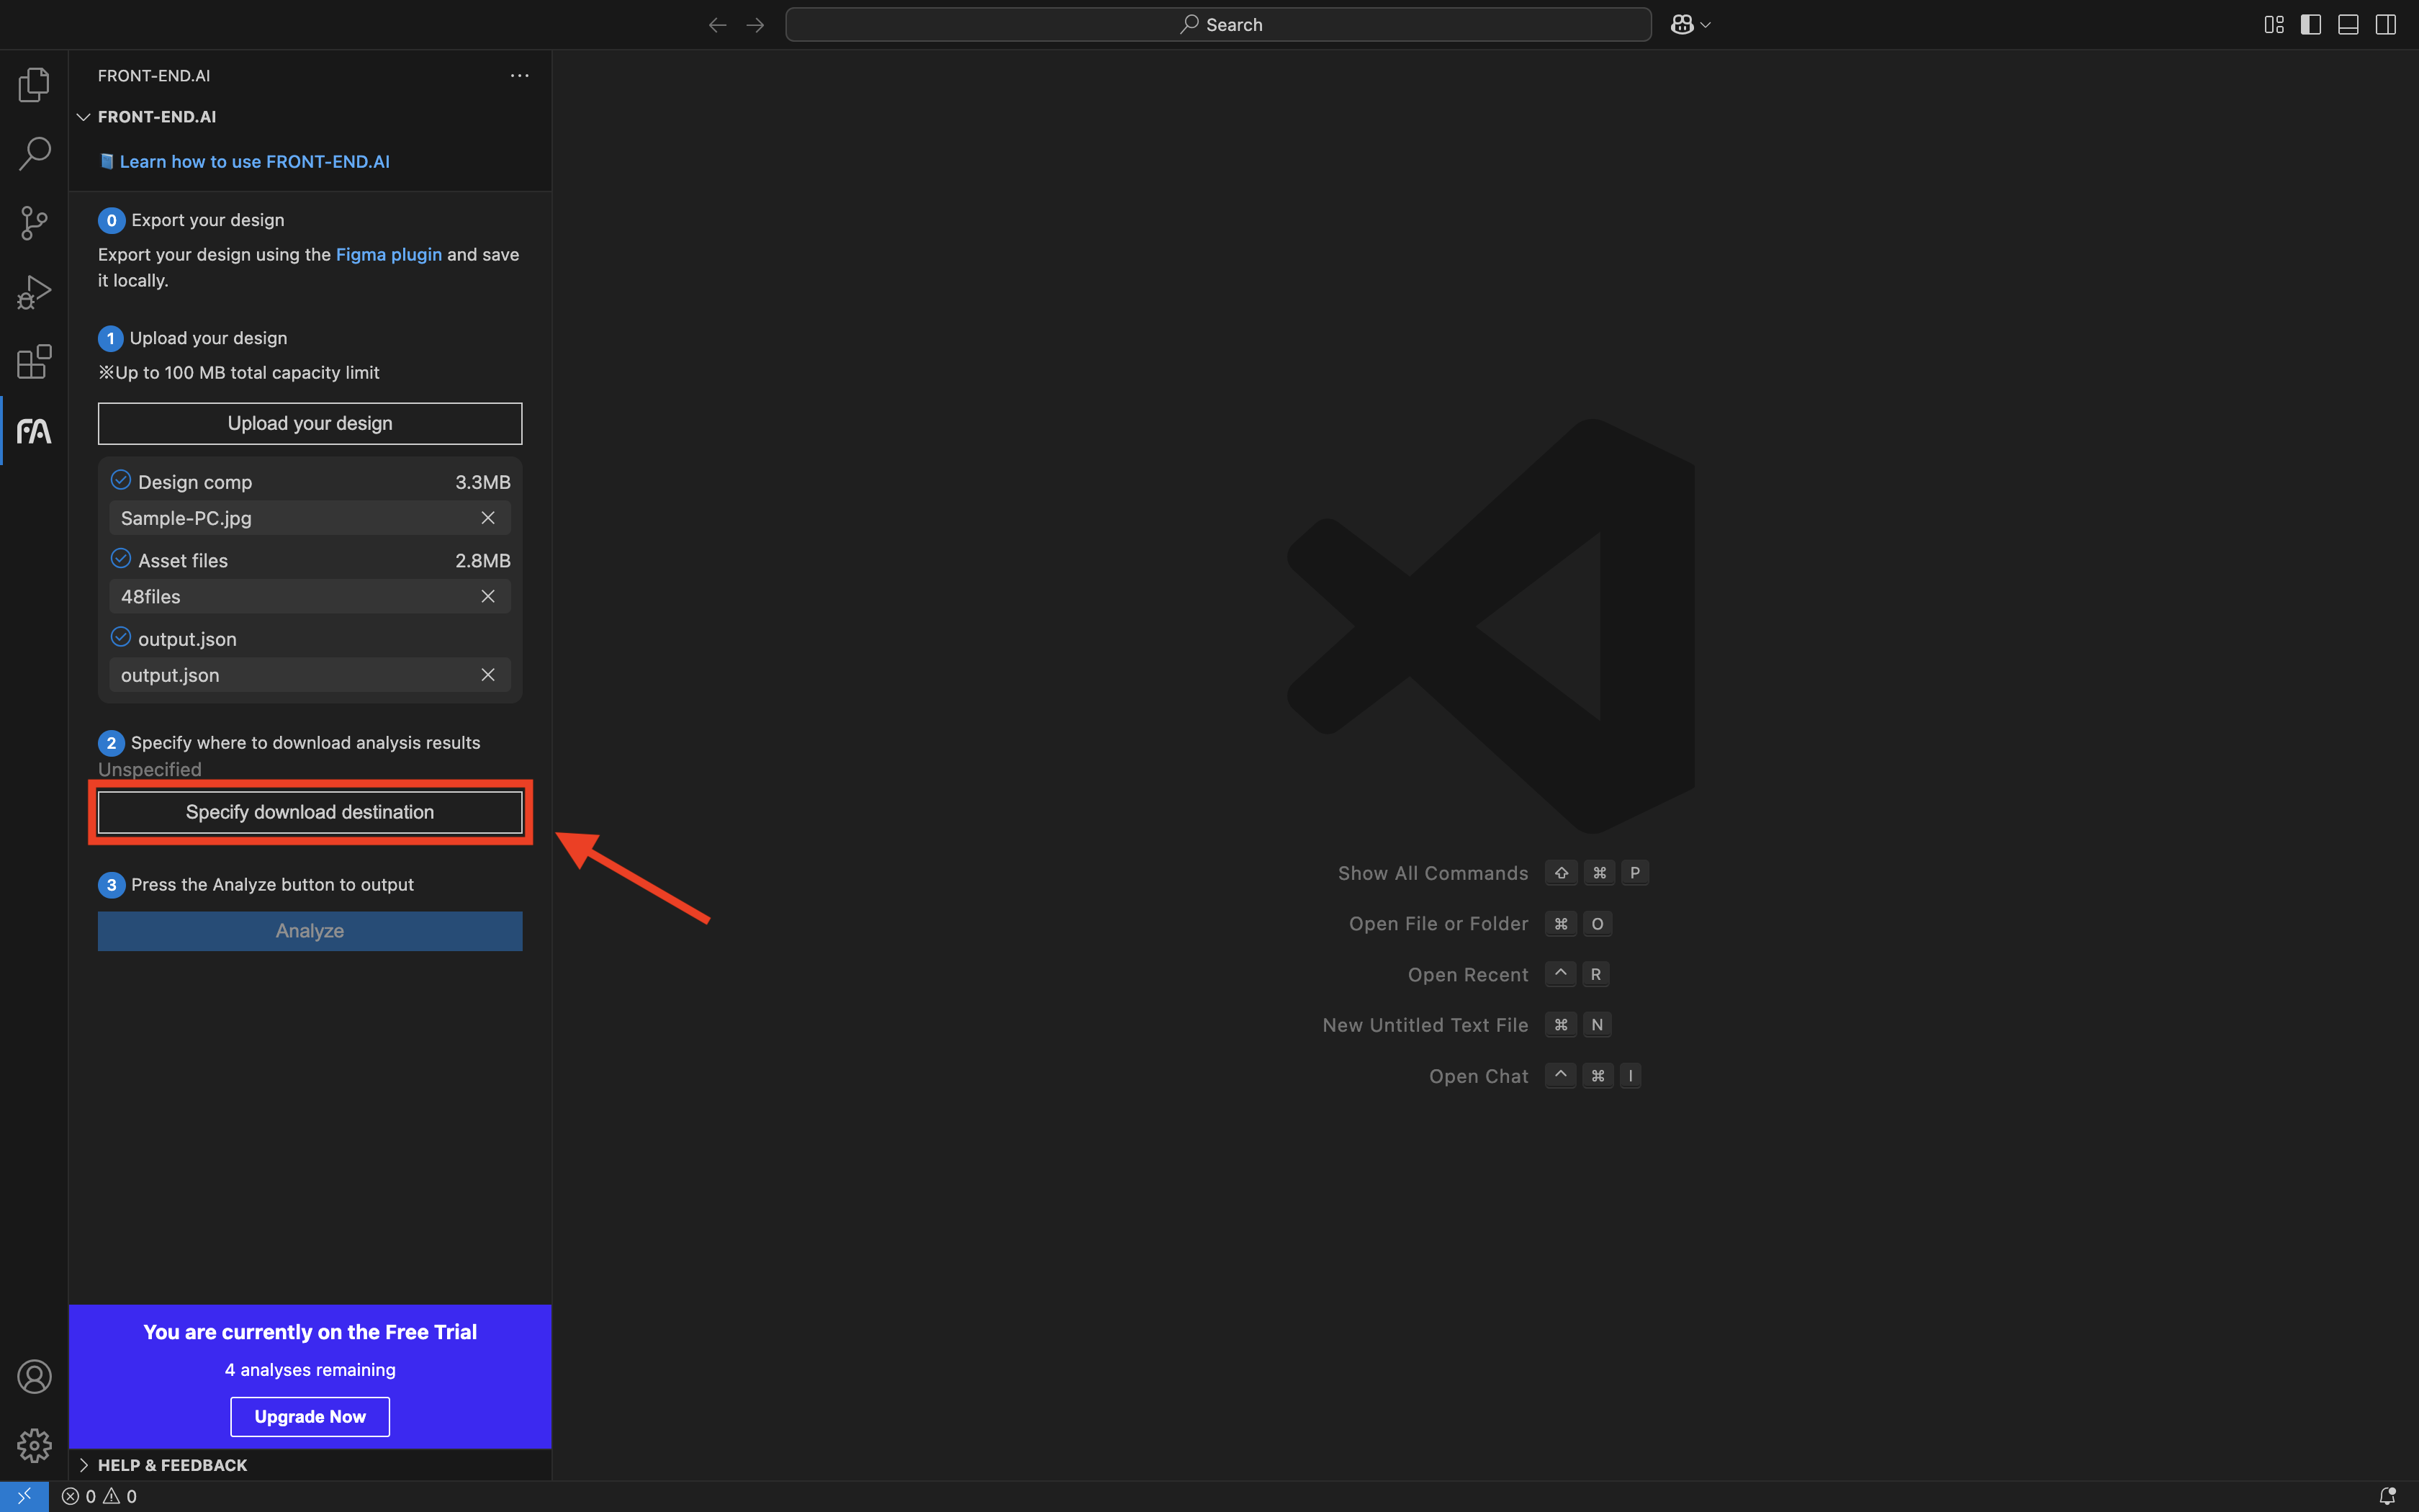The height and width of the screenshot is (1512, 2419).
Task: Click the 48files entry text
Action: tap(151, 597)
